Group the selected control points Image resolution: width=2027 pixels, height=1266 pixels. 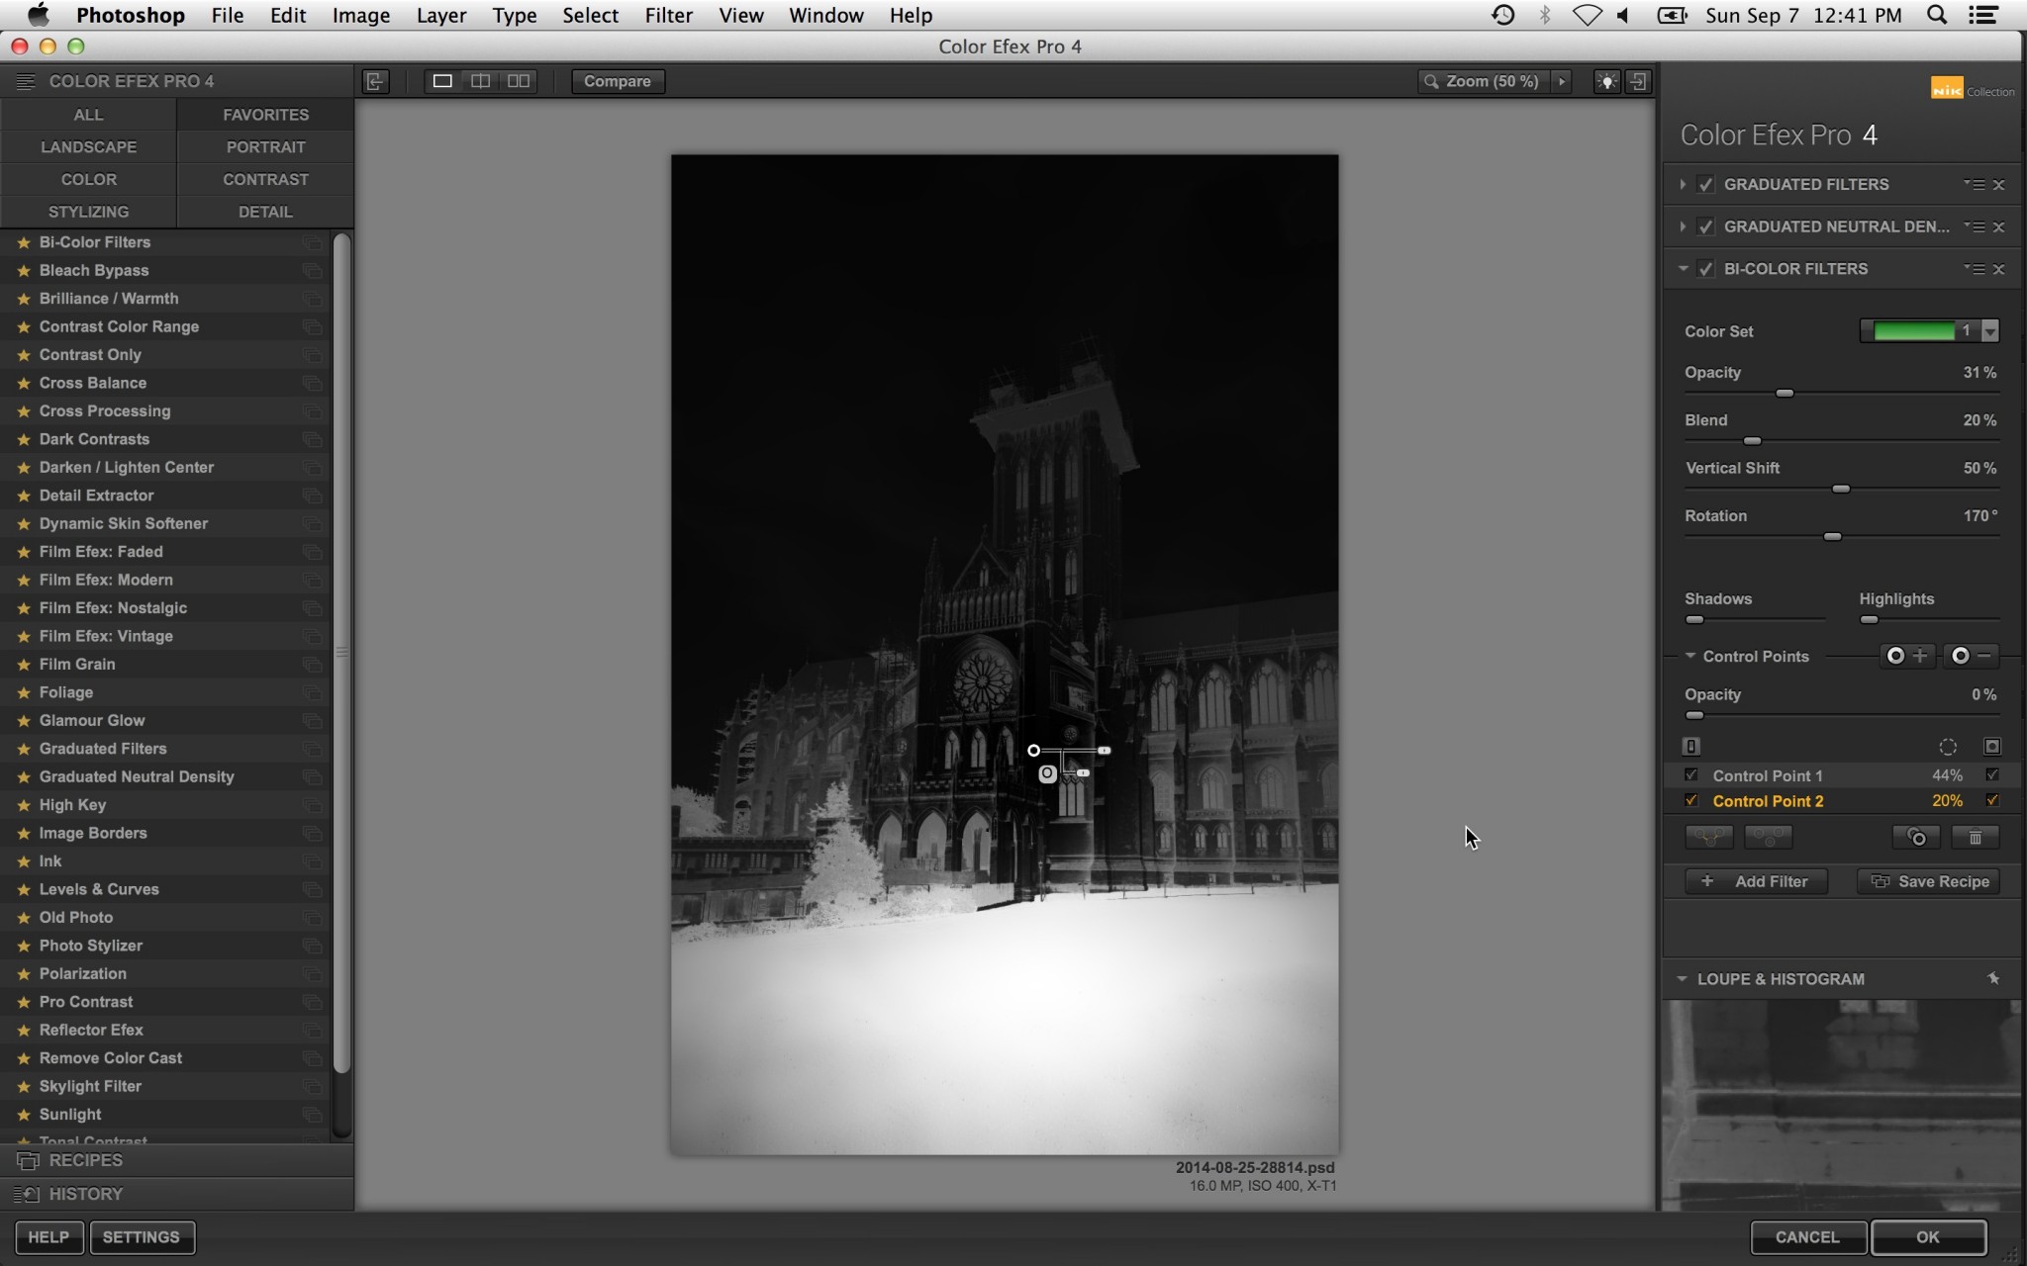pos(1709,838)
